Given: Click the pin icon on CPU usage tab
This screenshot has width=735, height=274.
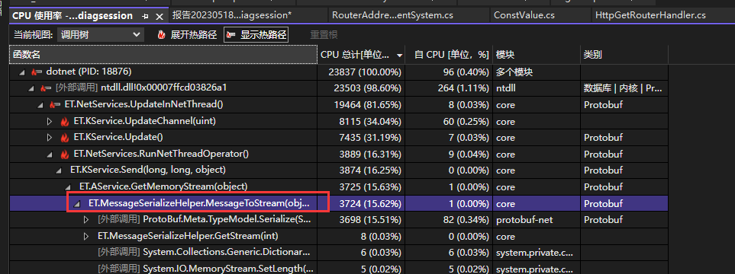Looking at the screenshot, I should click(x=145, y=16).
